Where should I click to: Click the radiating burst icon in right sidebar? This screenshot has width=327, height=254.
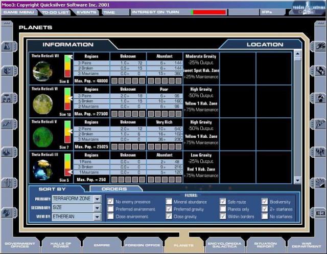[320, 183]
